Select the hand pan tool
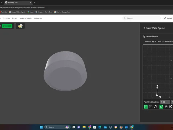Viewport: 173px width, 130px height. [166, 107]
